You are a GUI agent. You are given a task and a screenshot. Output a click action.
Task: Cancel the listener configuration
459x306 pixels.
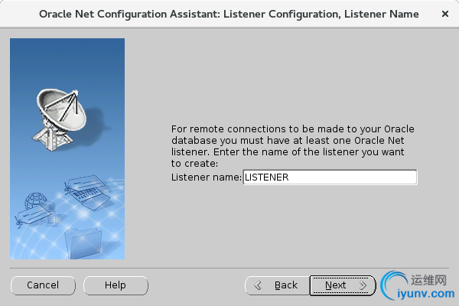43,285
